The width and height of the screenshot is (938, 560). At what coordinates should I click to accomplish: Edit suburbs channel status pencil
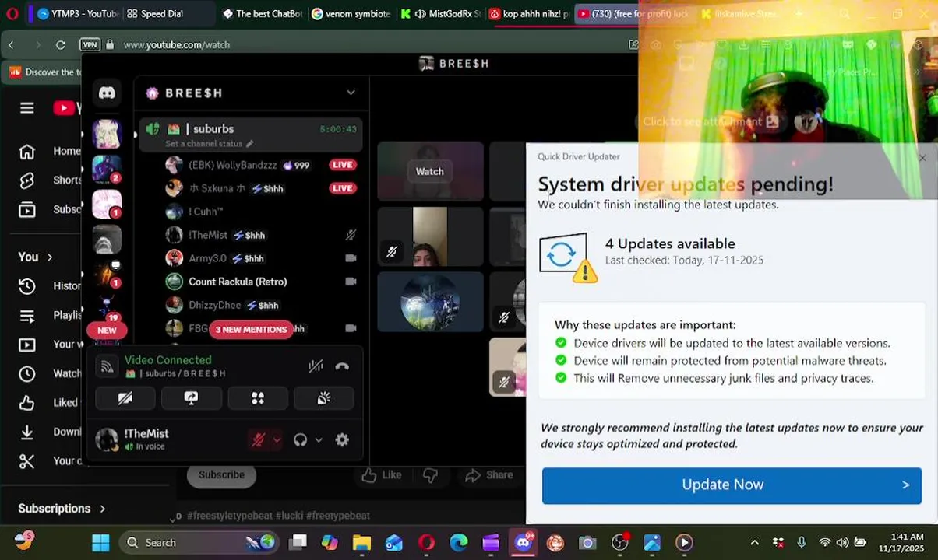click(x=250, y=144)
